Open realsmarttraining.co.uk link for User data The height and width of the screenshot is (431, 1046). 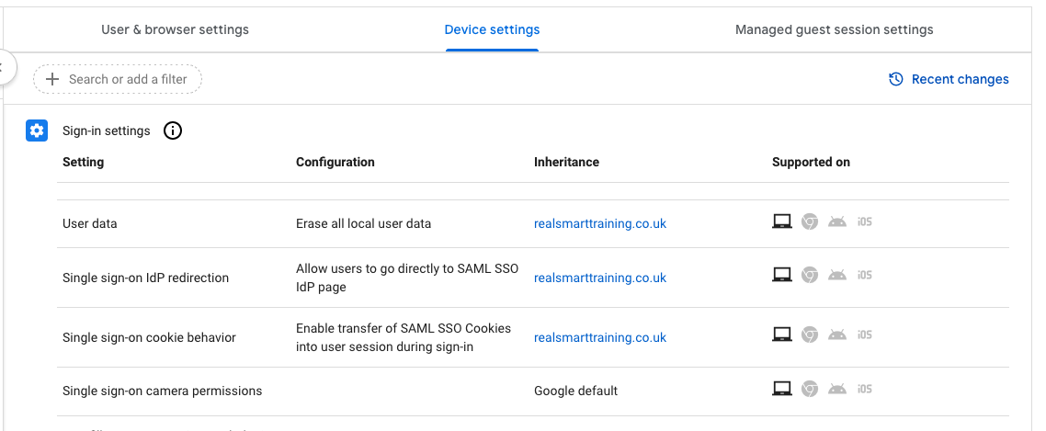coord(599,223)
